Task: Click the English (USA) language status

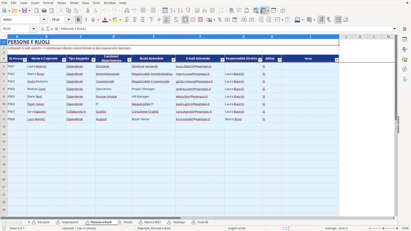Action: click(237, 228)
